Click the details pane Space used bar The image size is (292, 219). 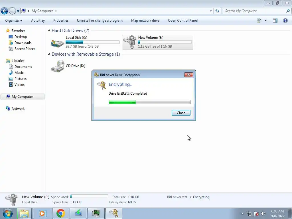(x=89, y=196)
